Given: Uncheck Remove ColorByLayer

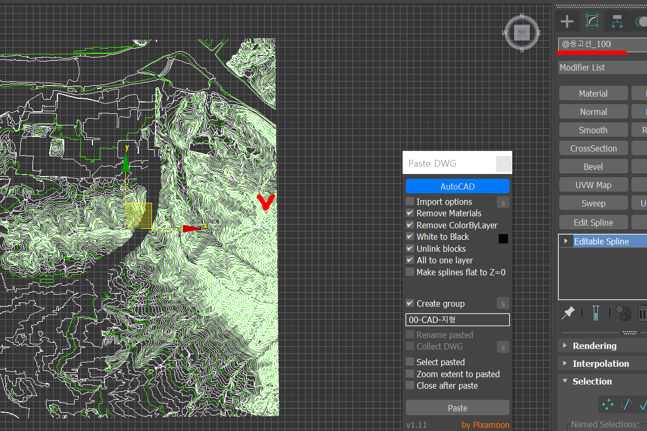Looking at the screenshot, I should (x=410, y=225).
